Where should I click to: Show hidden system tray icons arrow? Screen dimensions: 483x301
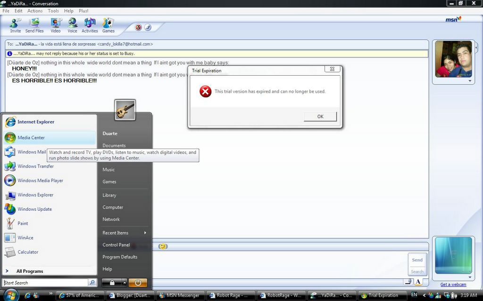(424, 295)
